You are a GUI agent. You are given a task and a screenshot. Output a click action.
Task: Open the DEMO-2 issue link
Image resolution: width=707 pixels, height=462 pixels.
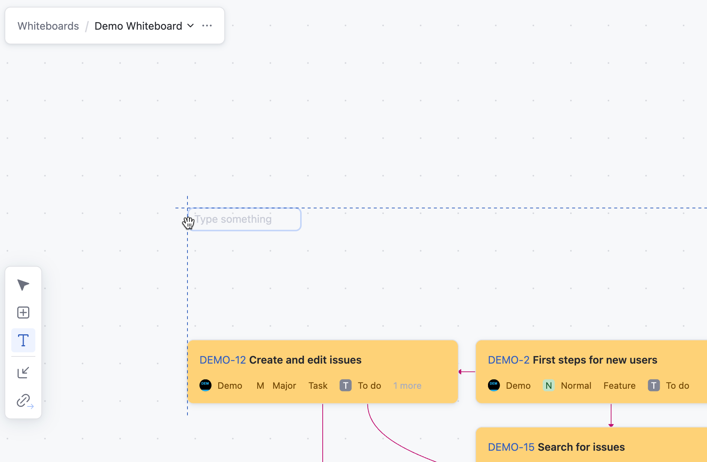pyautogui.click(x=508, y=360)
